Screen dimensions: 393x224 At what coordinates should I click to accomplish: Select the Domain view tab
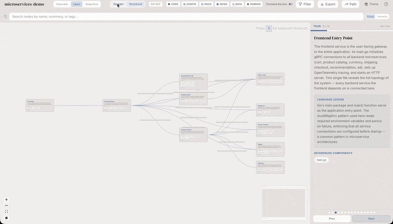(x=118, y=4)
